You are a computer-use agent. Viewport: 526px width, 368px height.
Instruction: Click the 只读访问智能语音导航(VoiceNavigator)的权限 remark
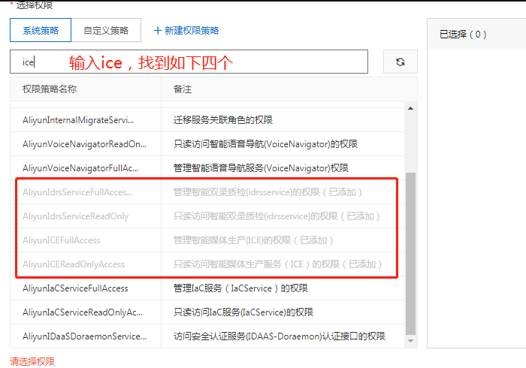(x=265, y=144)
